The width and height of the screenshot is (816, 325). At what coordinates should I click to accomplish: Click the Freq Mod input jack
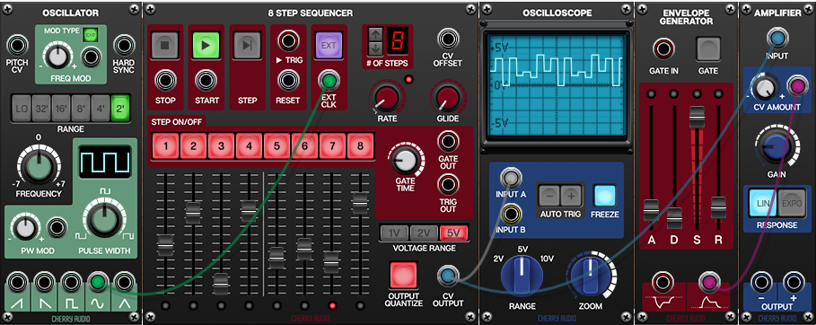click(x=91, y=57)
